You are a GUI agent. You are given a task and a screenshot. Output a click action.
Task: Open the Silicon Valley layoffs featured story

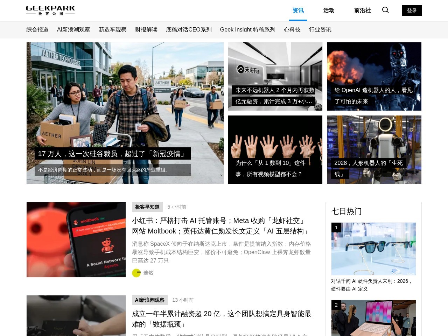[x=125, y=113]
